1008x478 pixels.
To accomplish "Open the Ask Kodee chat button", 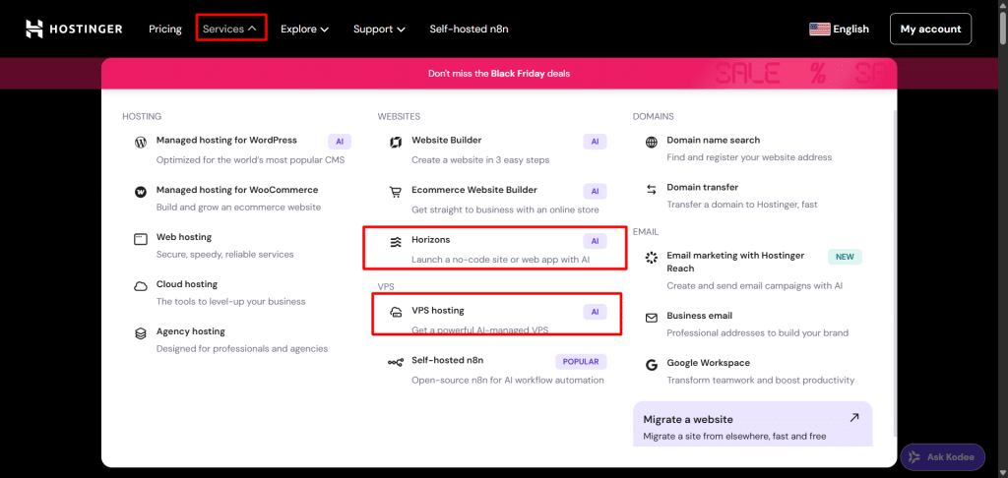I will click(x=942, y=457).
